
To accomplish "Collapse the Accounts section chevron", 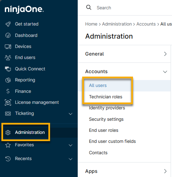I will [x=165, y=72].
